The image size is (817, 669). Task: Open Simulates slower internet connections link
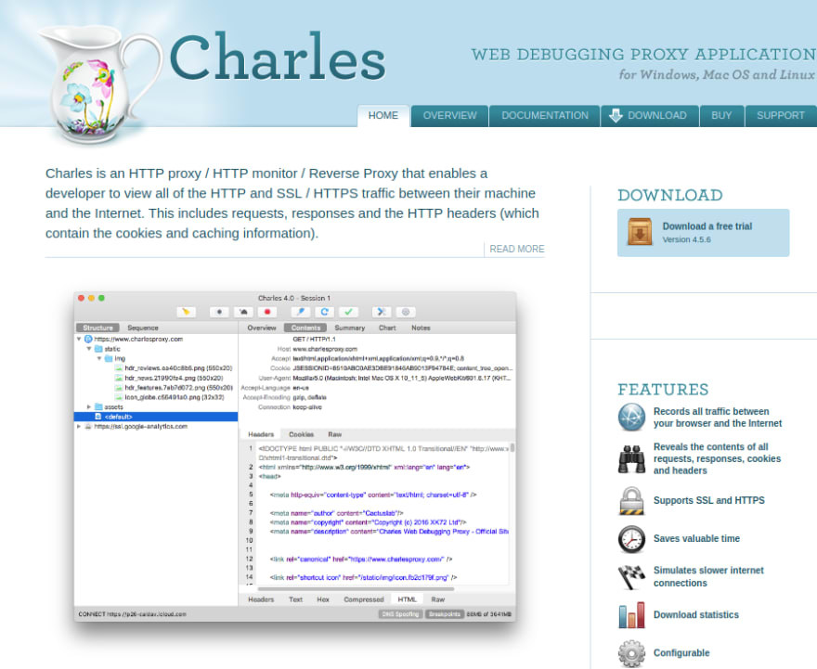[x=708, y=577]
